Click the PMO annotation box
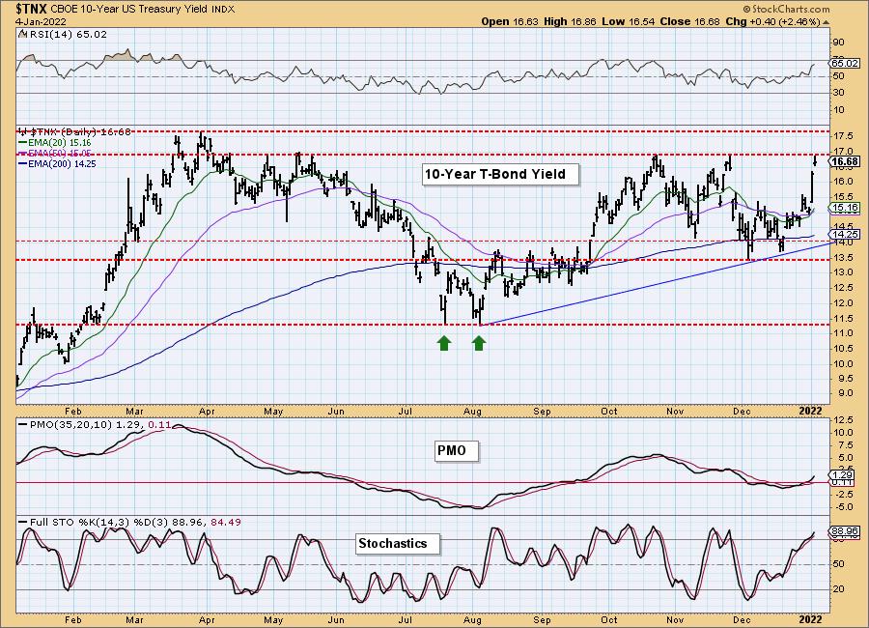869x628 pixels. 456,450
